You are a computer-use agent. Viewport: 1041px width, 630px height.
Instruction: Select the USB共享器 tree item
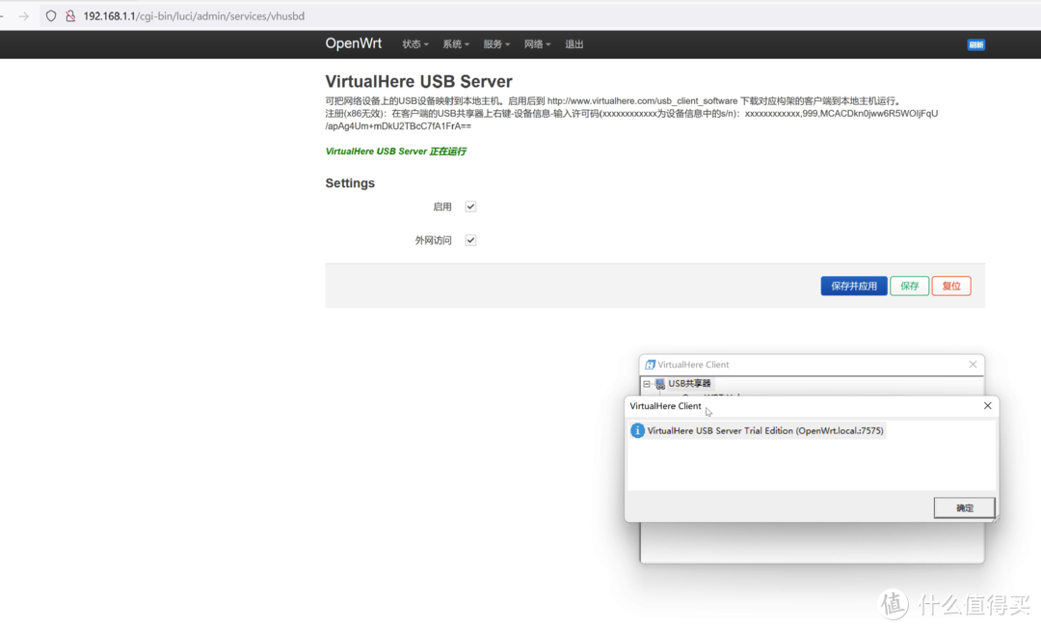[x=689, y=383]
